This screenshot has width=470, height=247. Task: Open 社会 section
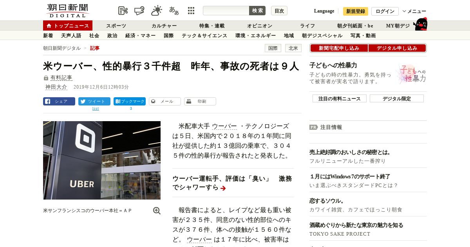[94, 36]
